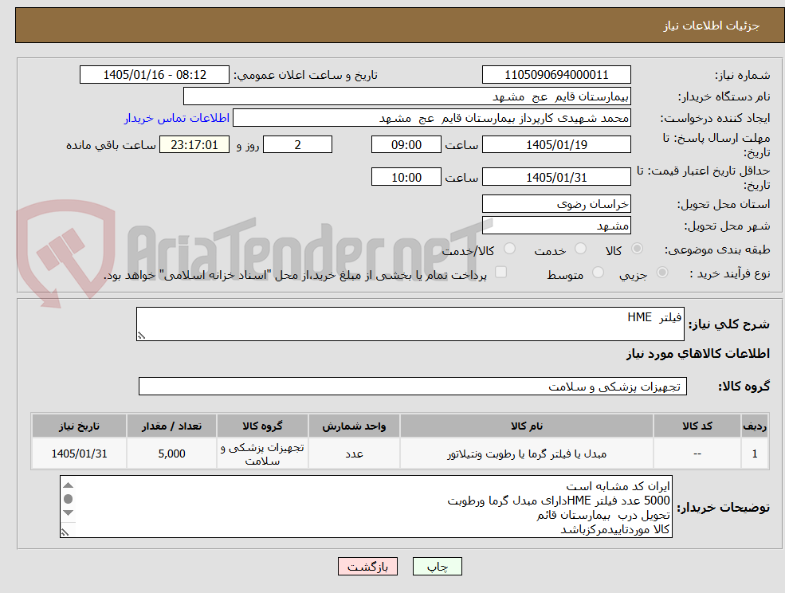Click the request creator name field
Screen dimensions: 785x593
point(431,118)
